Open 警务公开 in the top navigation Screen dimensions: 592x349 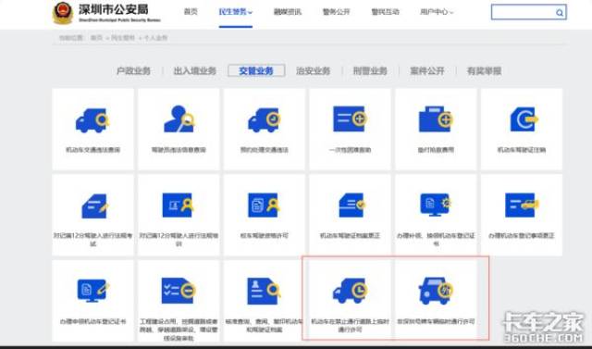337,12
